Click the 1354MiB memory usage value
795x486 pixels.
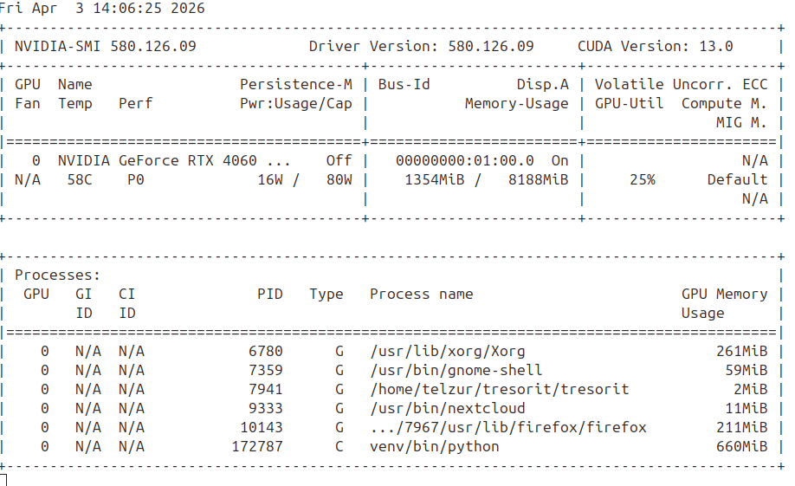[435, 179]
